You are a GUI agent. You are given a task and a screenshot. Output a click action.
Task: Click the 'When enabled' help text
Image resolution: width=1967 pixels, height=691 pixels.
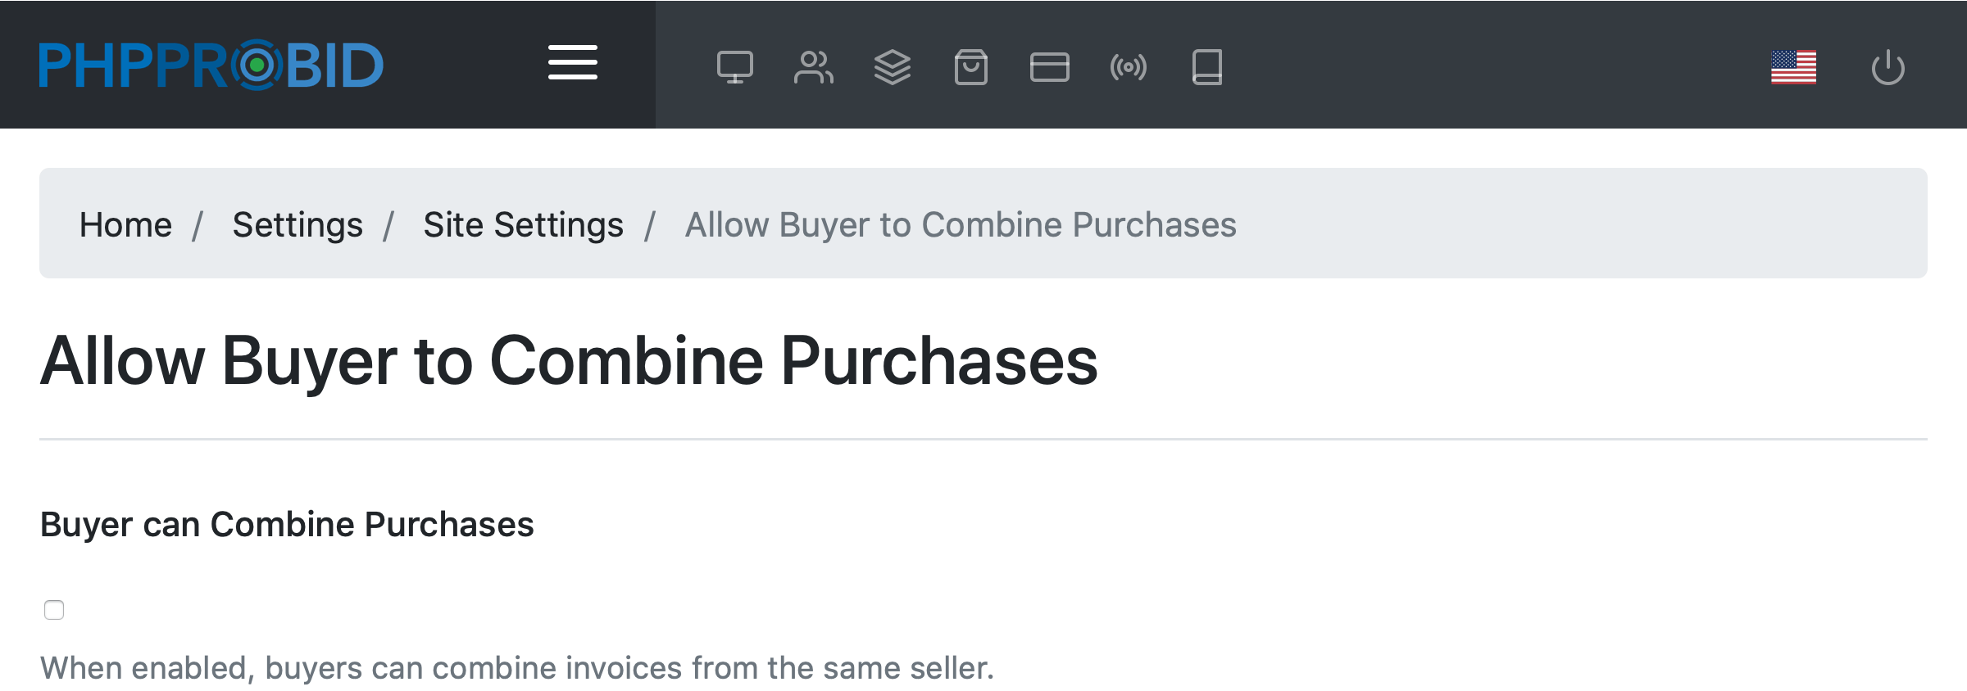click(x=516, y=668)
